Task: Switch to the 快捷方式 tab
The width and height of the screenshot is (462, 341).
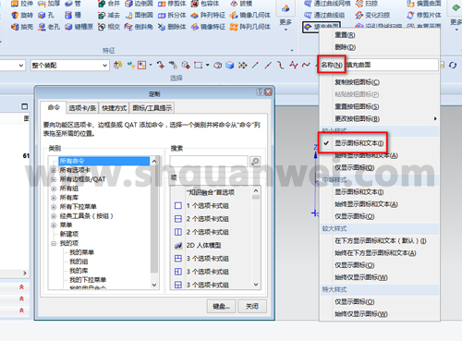Action: tap(114, 108)
